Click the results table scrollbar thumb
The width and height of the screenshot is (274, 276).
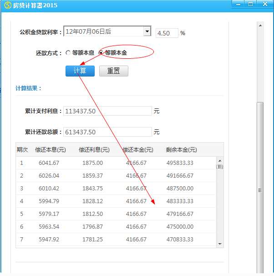(220, 167)
